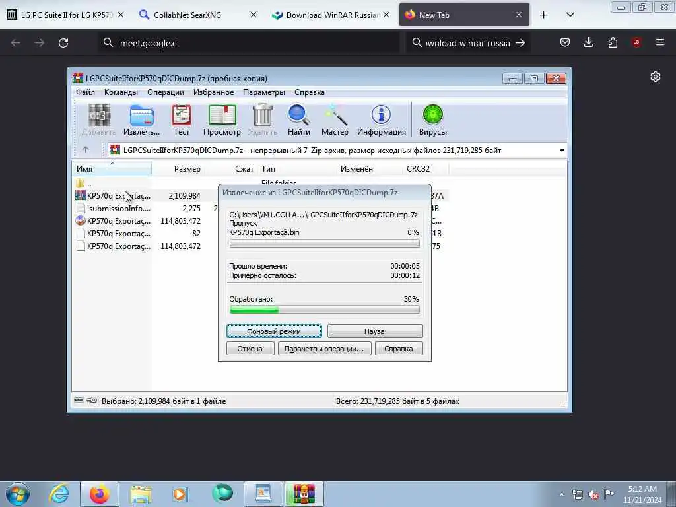List all Firefox tabs chevron
The height and width of the screenshot is (507, 676).
(570, 15)
